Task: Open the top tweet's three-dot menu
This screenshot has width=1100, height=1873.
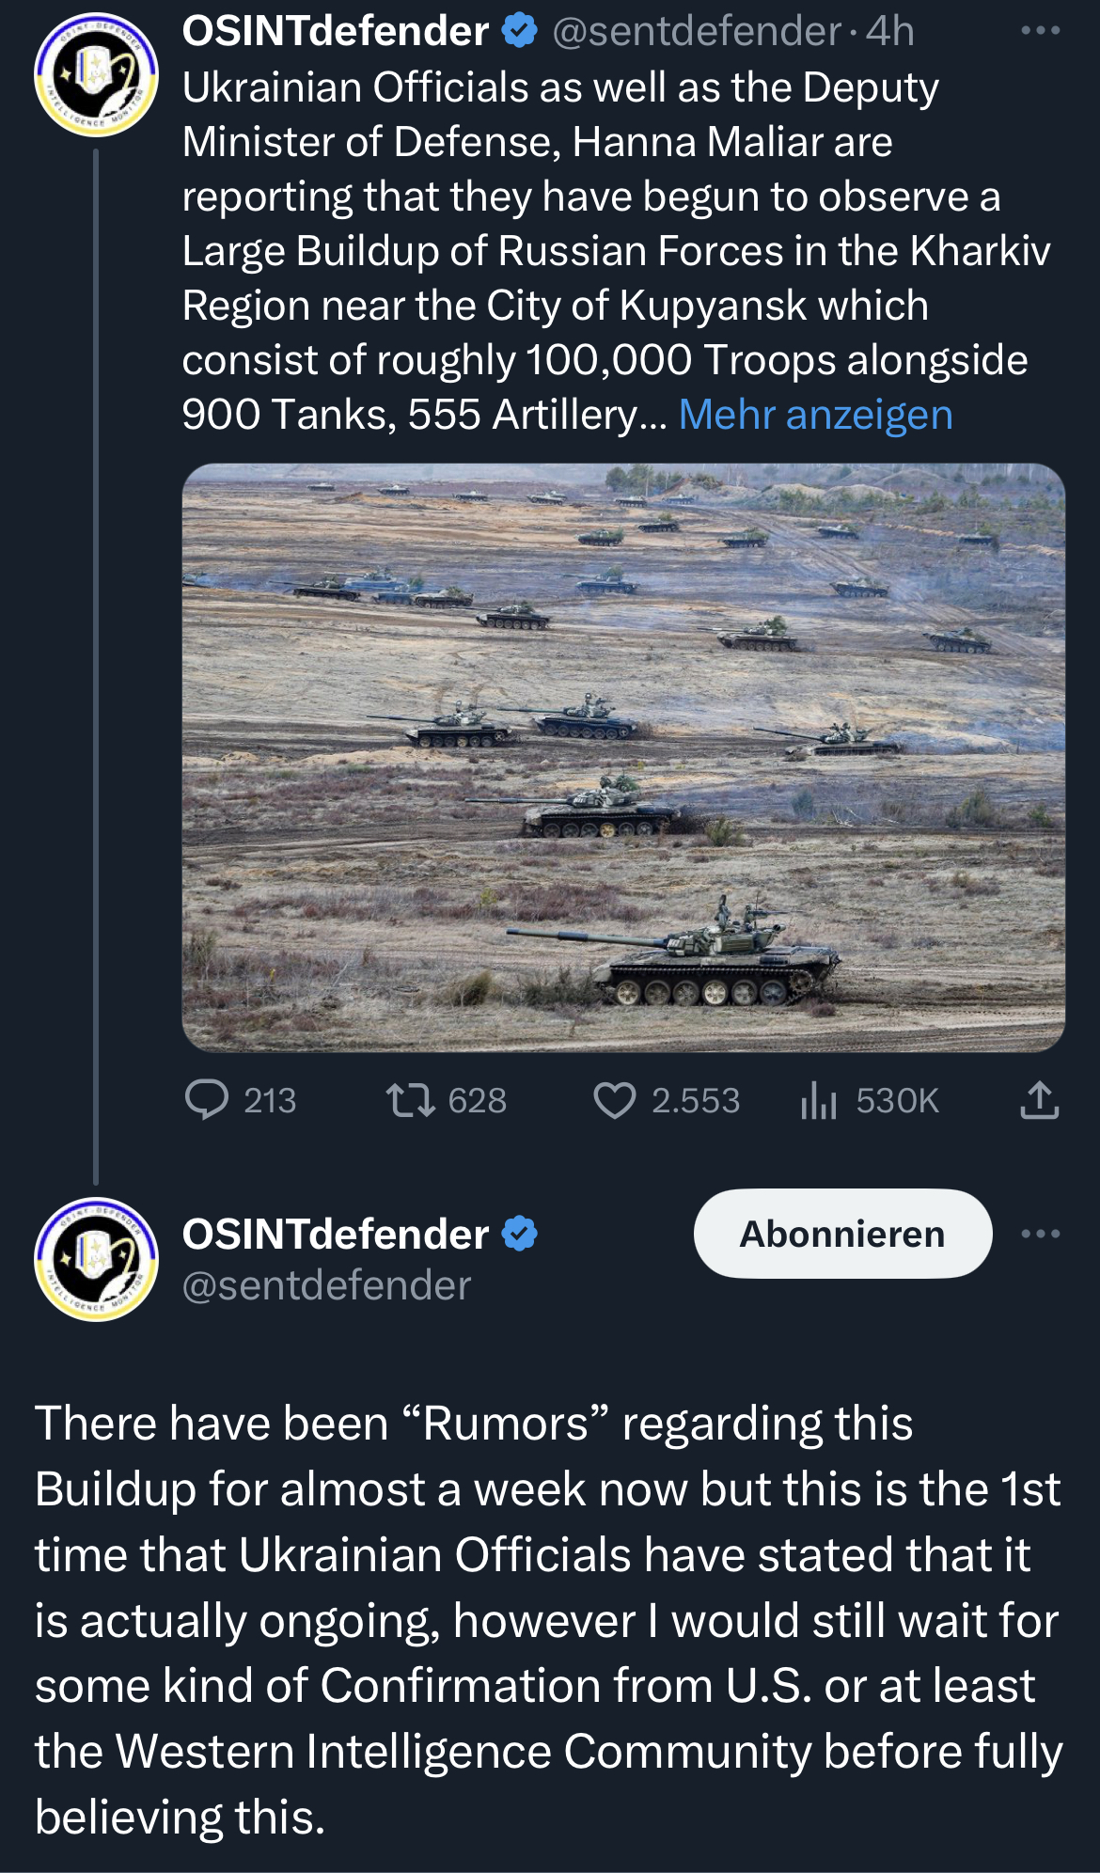Action: pyautogui.click(x=1040, y=31)
